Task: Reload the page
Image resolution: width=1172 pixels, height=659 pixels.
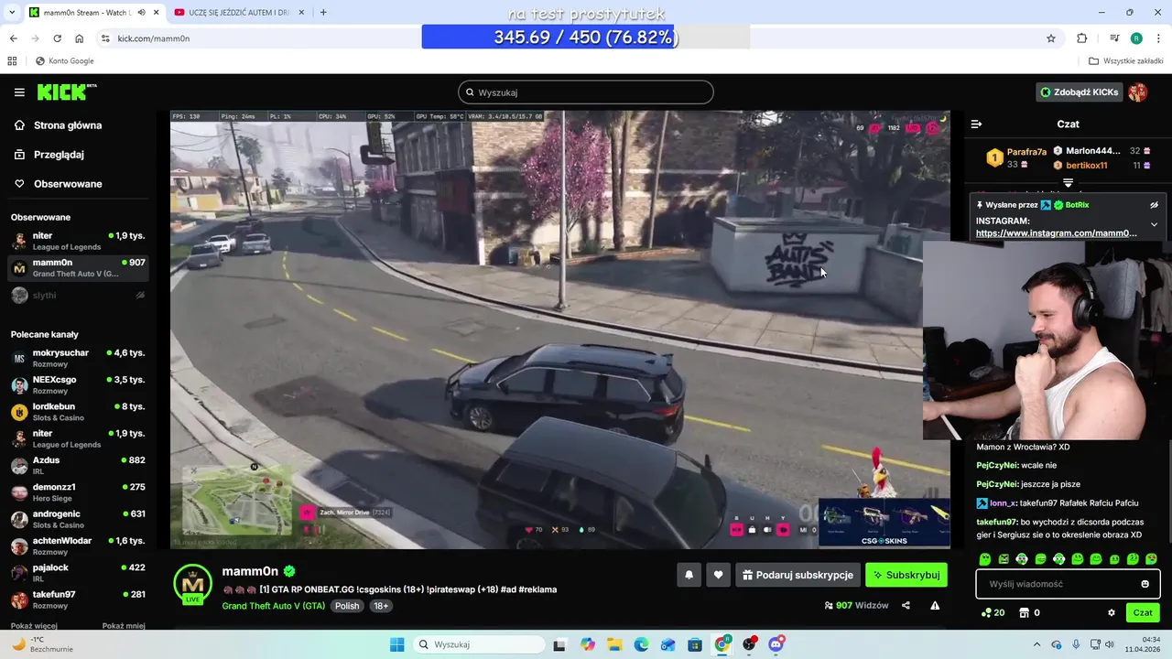Action: click(x=57, y=38)
